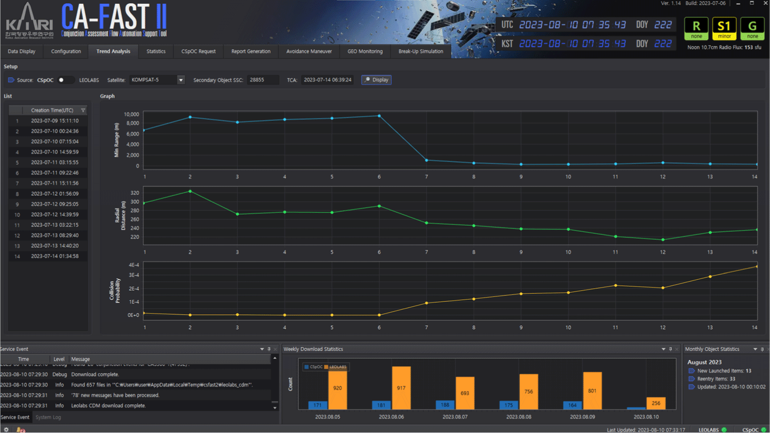Open the CSpOC Request tab
Image resolution: width=770 pixels, height=433 pixels.
[198, 51]
